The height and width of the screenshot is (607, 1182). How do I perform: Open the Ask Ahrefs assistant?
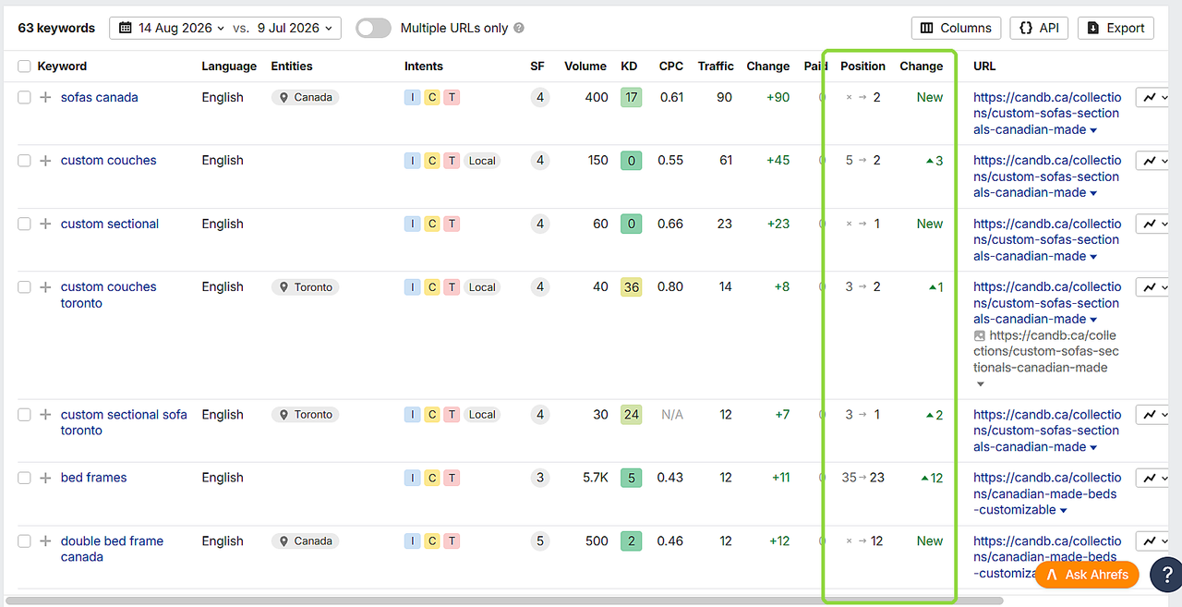(1088, 575)
